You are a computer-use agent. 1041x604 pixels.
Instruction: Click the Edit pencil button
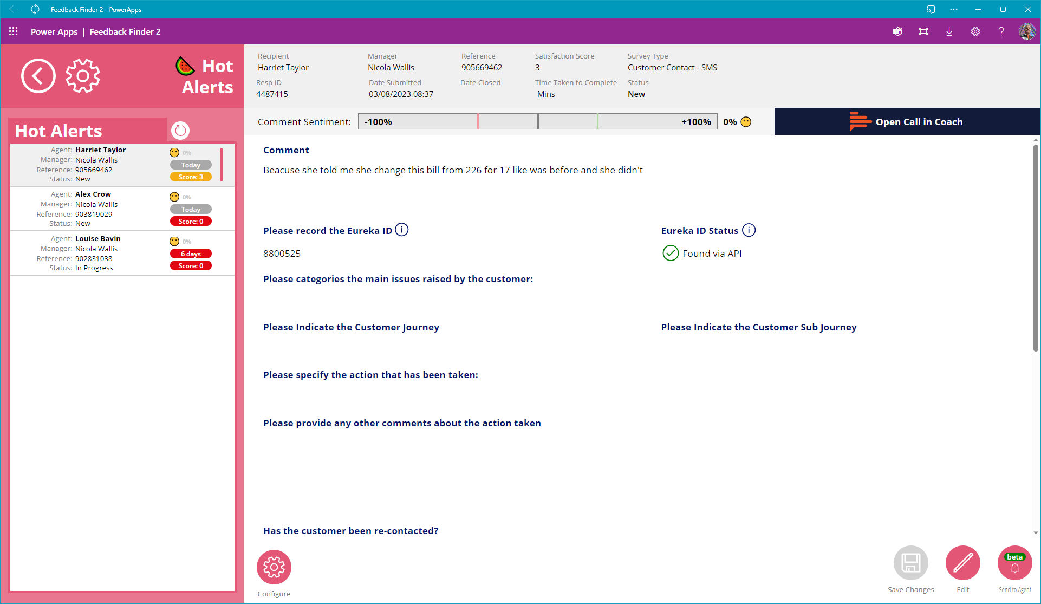coord(962,563)
